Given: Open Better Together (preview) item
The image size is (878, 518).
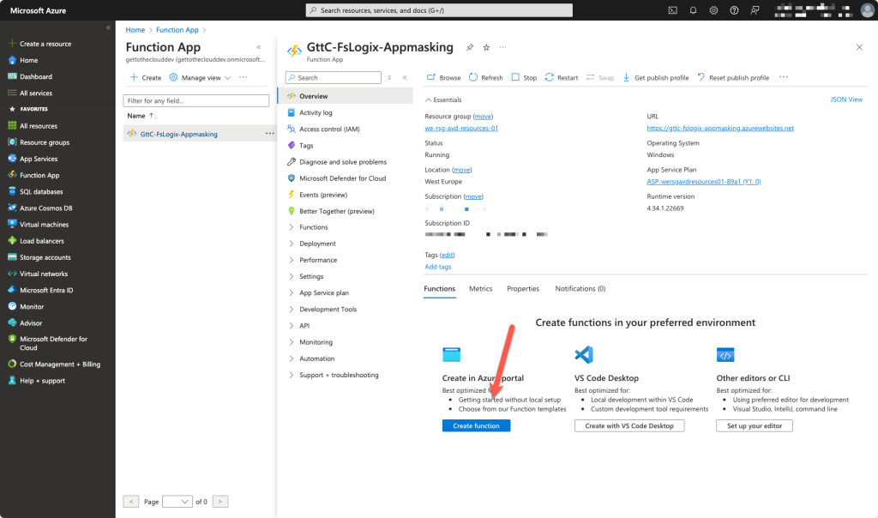Looking at the screenshot, I should coord(336,211).
